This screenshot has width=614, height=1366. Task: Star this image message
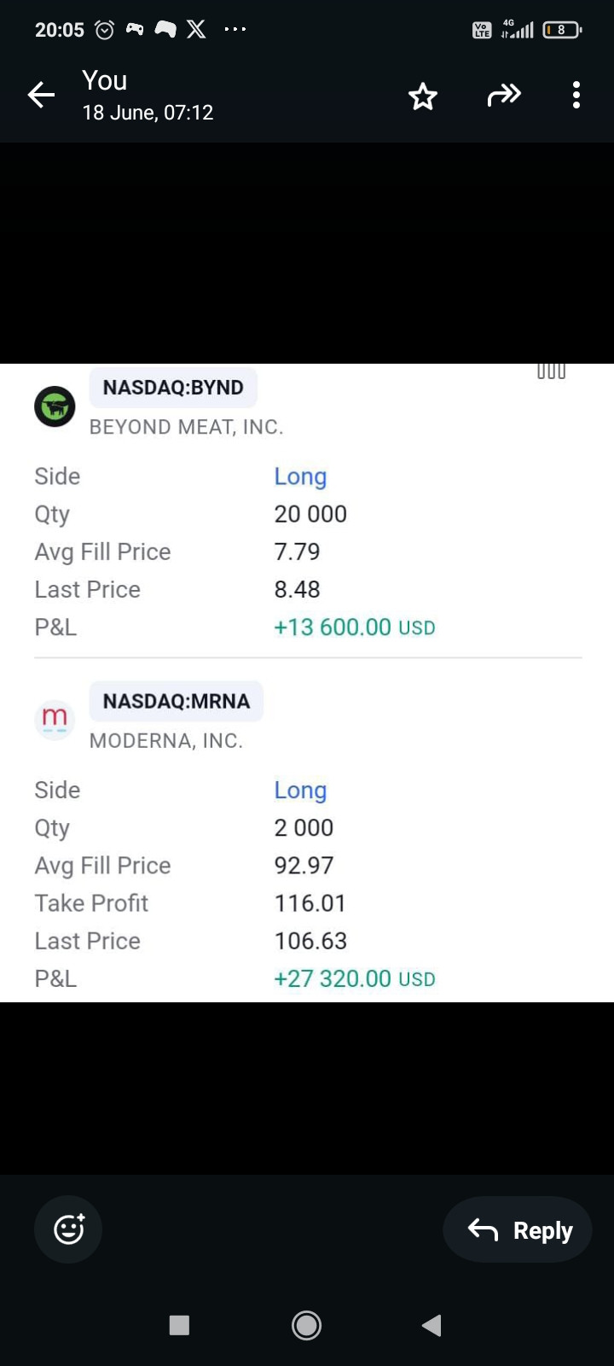(423, 96)
